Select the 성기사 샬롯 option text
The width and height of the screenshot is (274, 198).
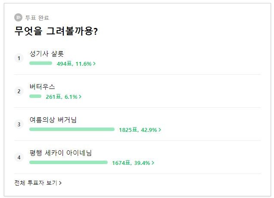47,53
